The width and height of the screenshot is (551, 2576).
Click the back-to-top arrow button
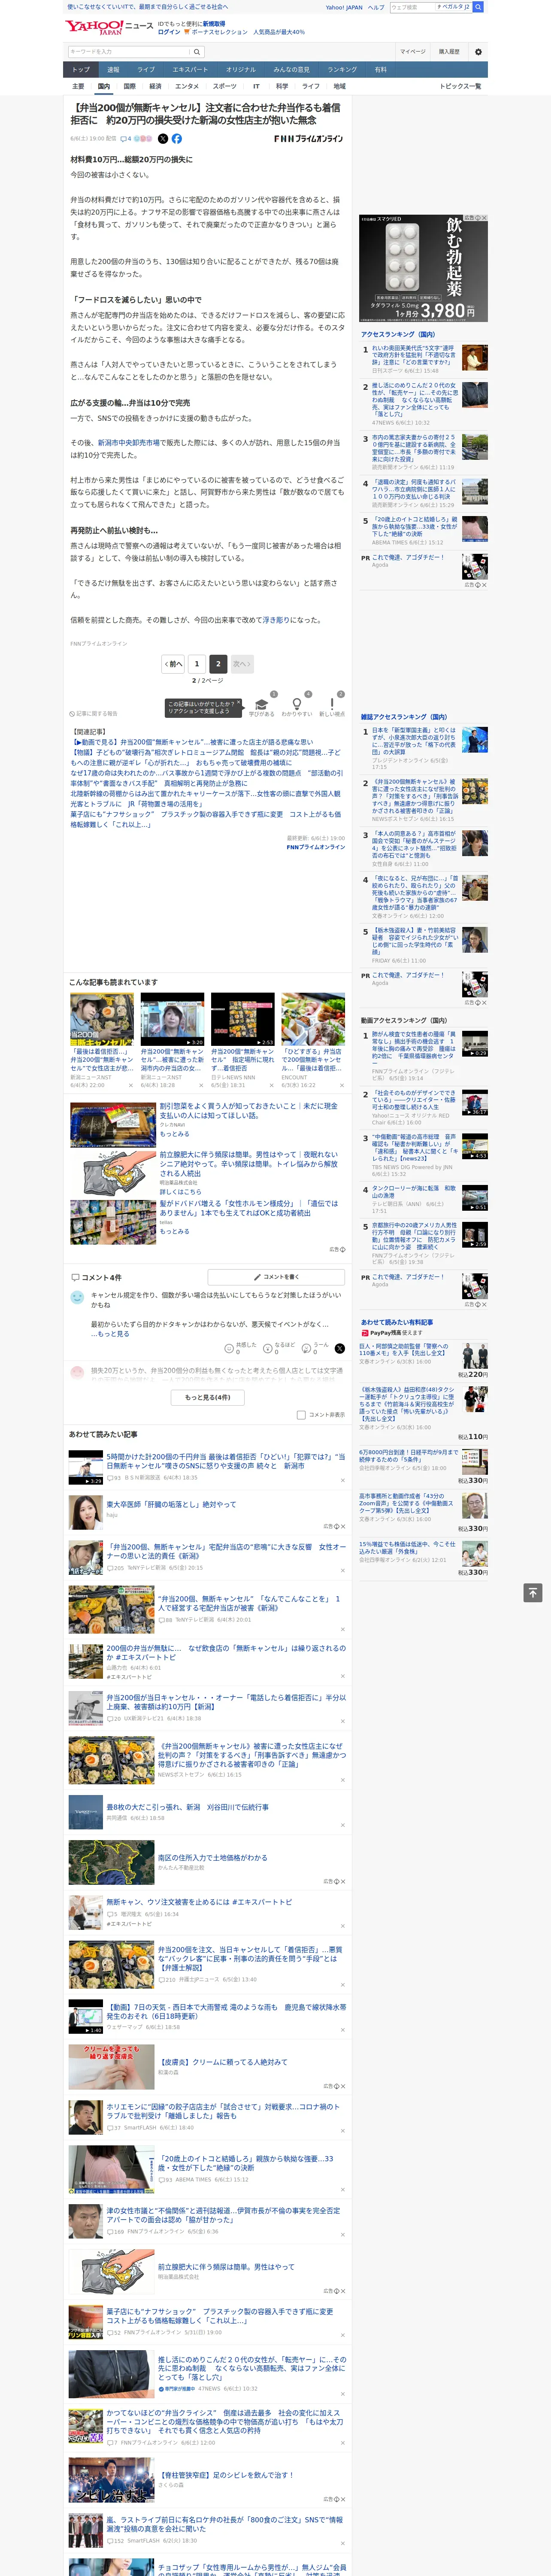533,1592
